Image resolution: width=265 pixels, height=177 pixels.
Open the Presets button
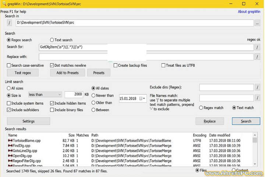coord(99,73)
